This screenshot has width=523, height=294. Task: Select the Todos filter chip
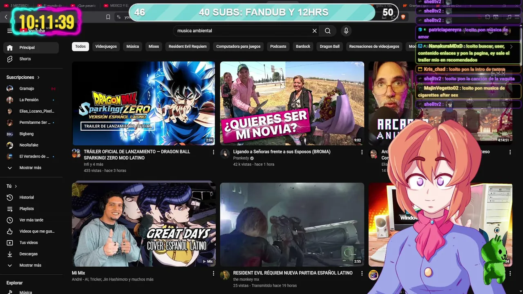point(80,47)
